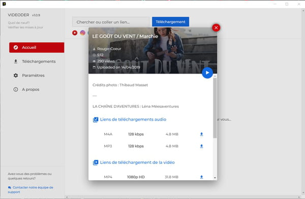This screenshot has width=305, height=199.
Task: Open the A propos page
Action: tap(37, 90)
